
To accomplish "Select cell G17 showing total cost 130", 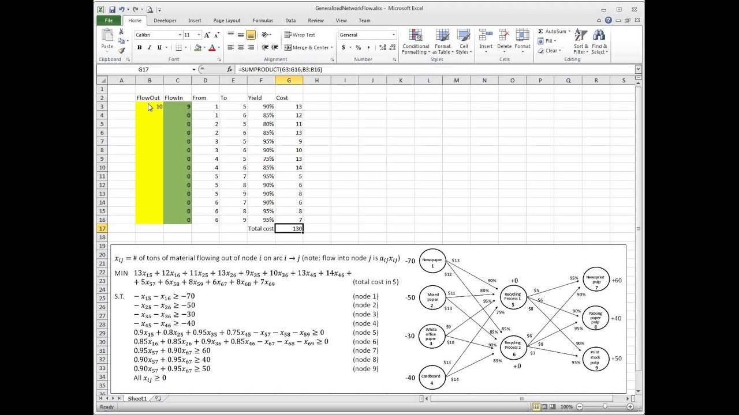I will pos(289,228).
